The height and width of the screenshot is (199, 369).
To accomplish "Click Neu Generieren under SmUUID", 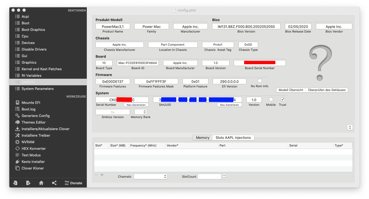I will click(x=229, y=105).
